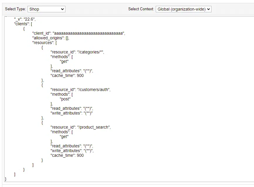This screenshot has height=187, width=254.
Task: Click the "client_id" line with aaaa value
Action: (x=79, y=33)
